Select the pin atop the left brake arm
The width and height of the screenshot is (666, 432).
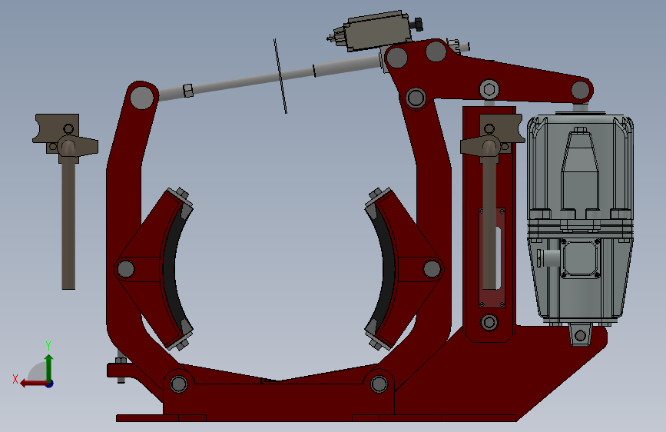click(x=142, y=98)
